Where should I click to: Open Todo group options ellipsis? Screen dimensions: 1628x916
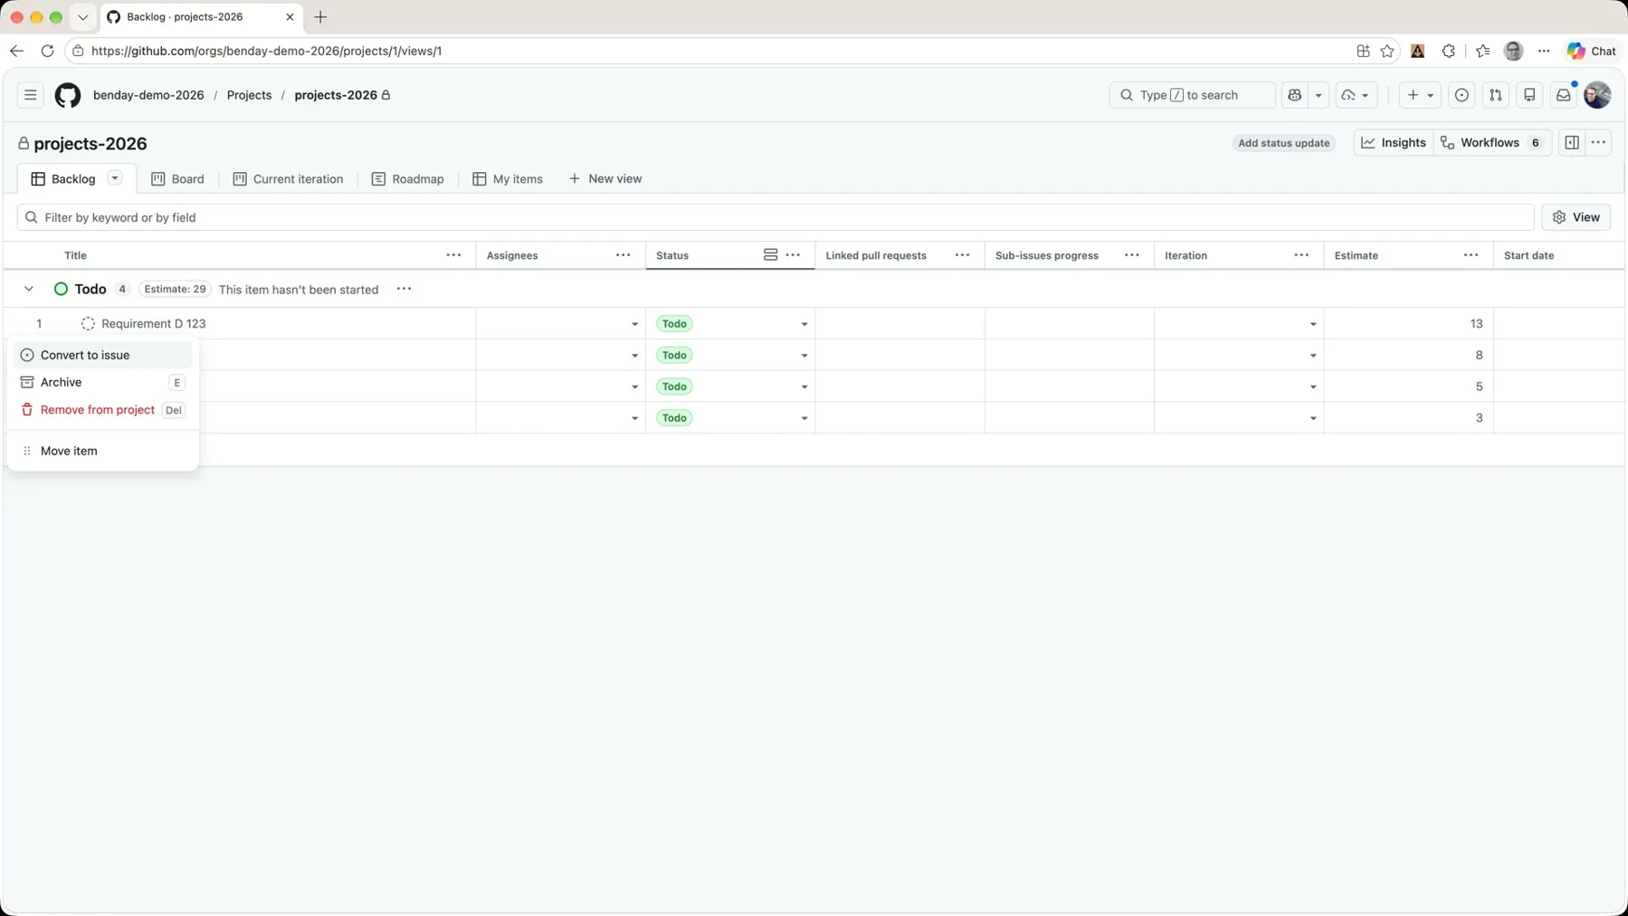point(404,289)
